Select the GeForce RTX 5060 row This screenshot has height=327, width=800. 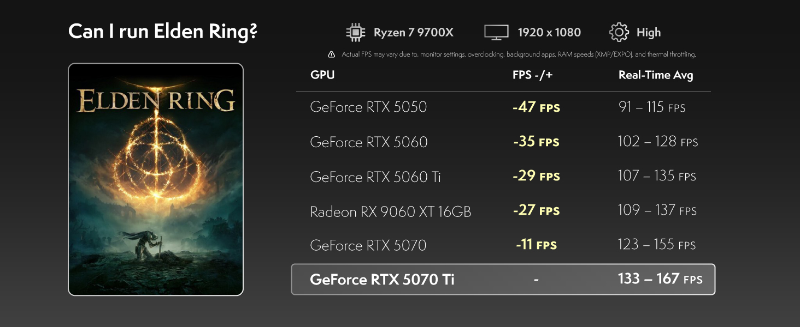503,142
